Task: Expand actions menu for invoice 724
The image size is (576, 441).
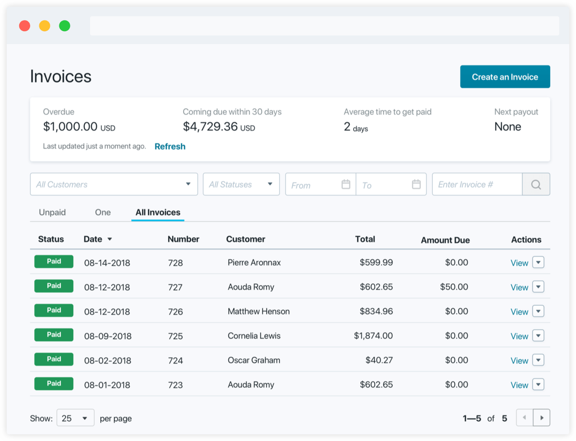Action: click(539, 360)
